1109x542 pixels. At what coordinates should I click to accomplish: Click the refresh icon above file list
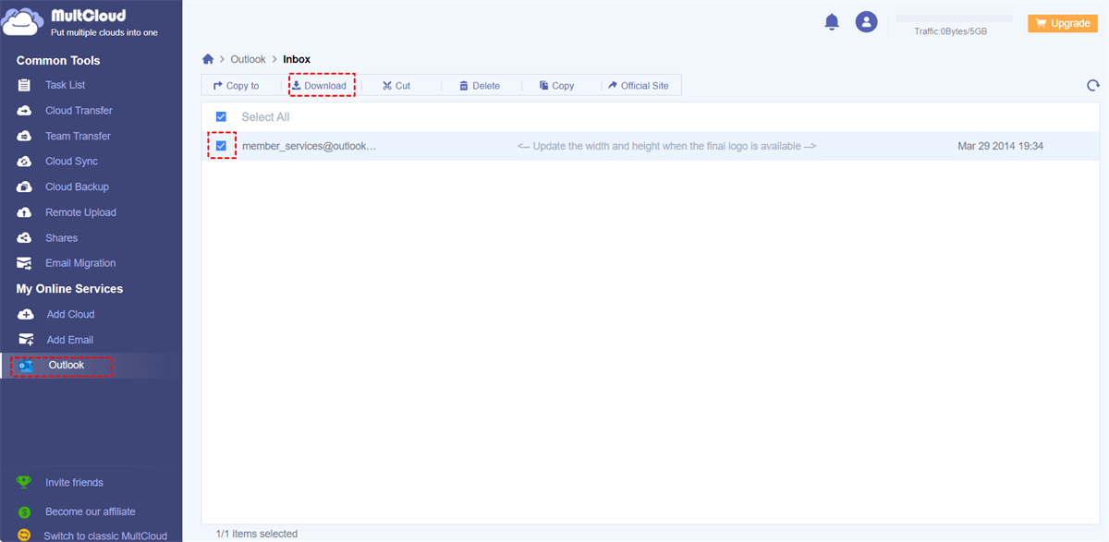(1093, 85)
